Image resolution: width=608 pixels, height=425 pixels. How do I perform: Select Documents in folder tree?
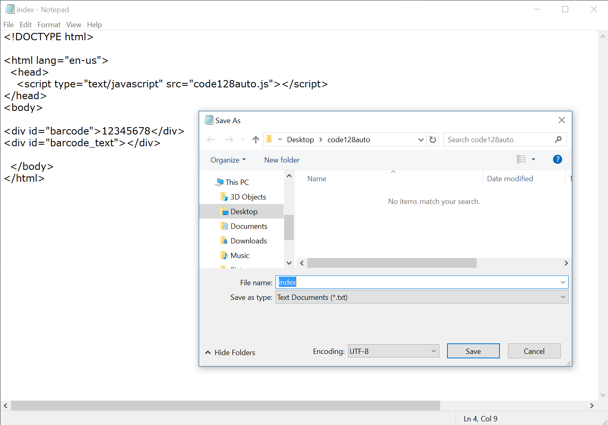[249, 226]
